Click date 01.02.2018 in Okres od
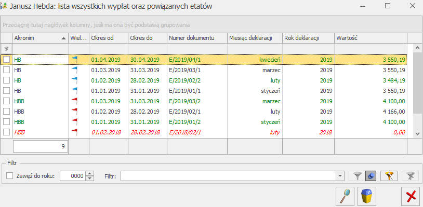Viewport: 423px width, 207px height. point(106,132)
